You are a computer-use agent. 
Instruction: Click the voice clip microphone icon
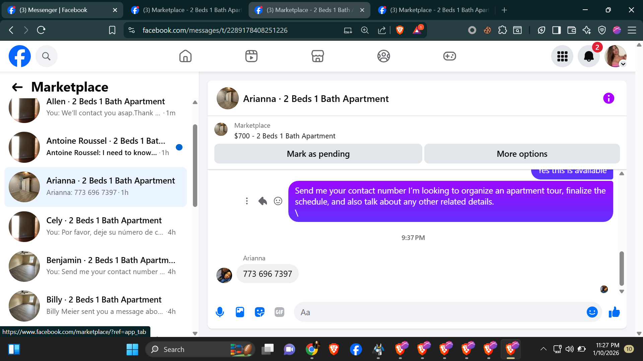tap(220, 312)
